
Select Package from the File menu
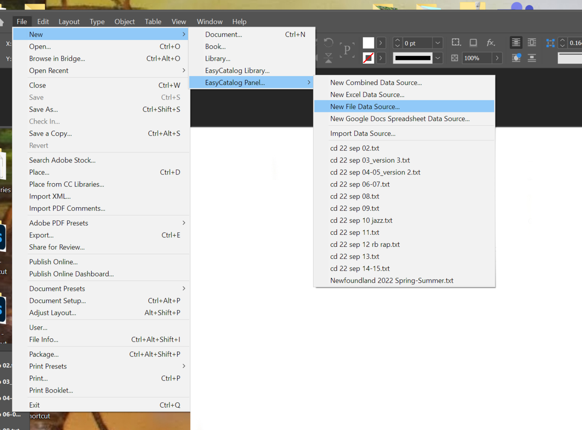(101, 354)
